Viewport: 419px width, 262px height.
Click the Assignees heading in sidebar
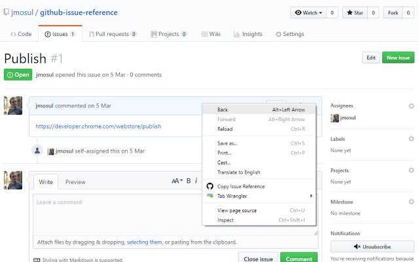click(342, 105)
